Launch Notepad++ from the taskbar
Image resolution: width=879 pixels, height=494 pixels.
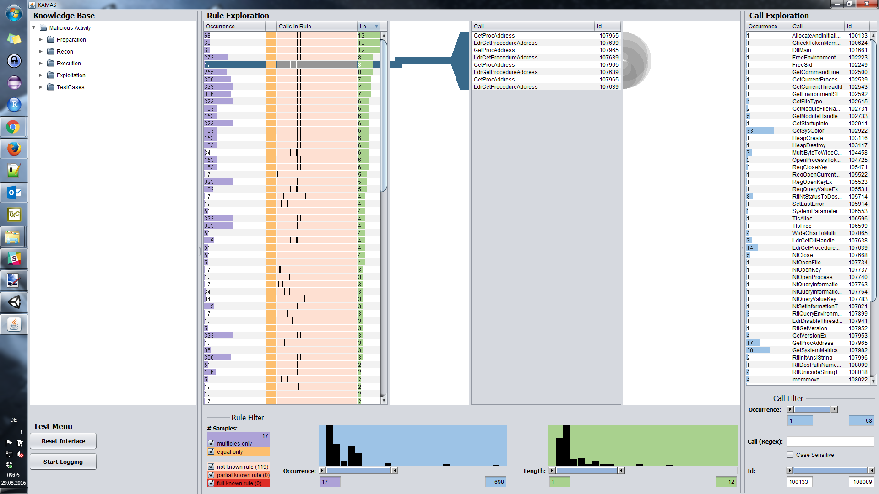(x=14, y=171)
